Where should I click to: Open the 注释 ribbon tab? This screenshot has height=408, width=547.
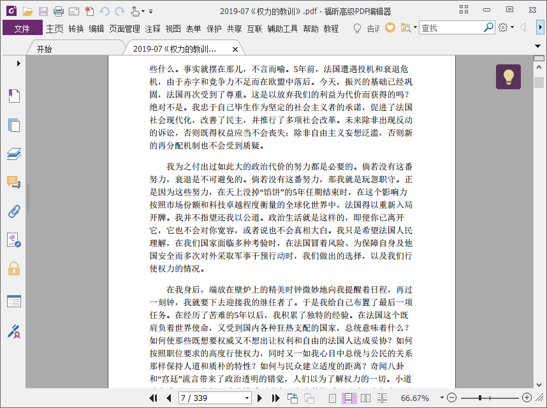[x=152, y=29]
